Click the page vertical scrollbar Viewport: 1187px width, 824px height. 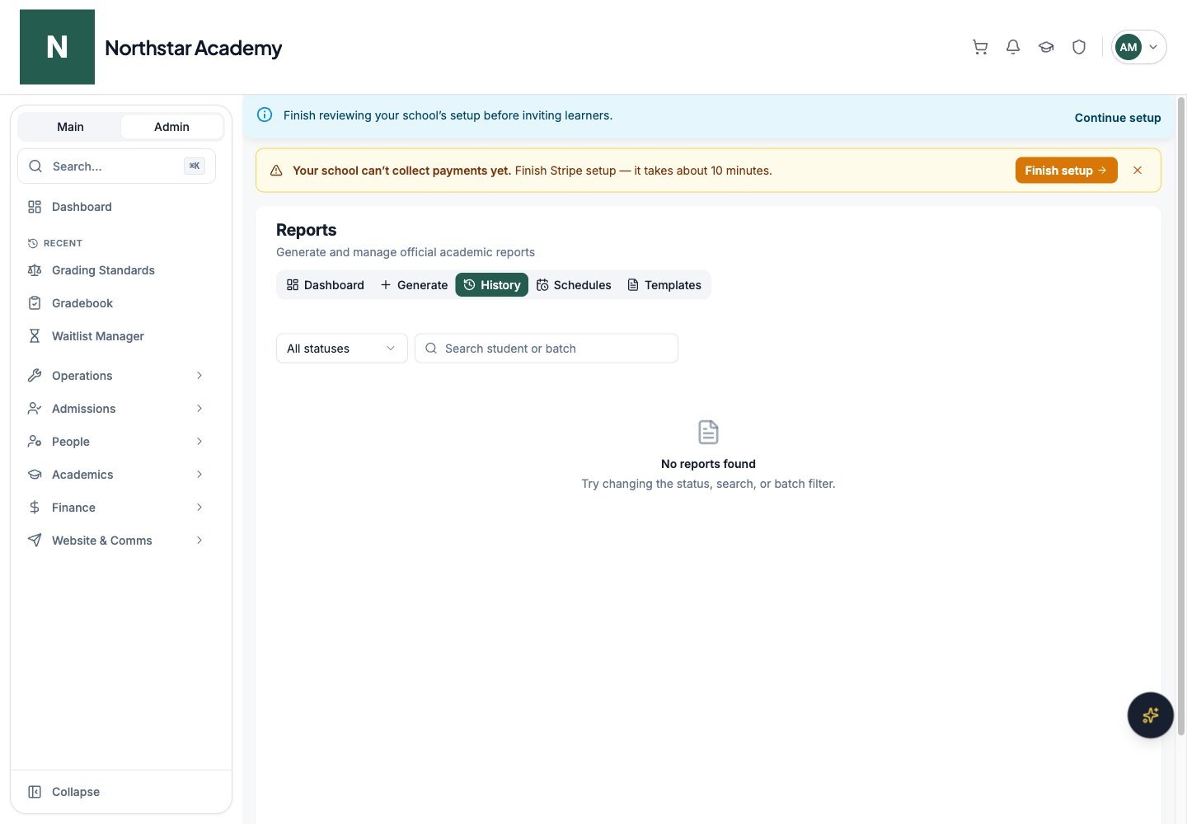click(1180, 416)
